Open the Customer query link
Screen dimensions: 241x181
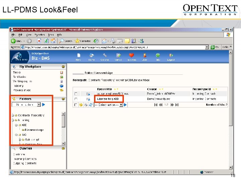(x=19, y=155)
